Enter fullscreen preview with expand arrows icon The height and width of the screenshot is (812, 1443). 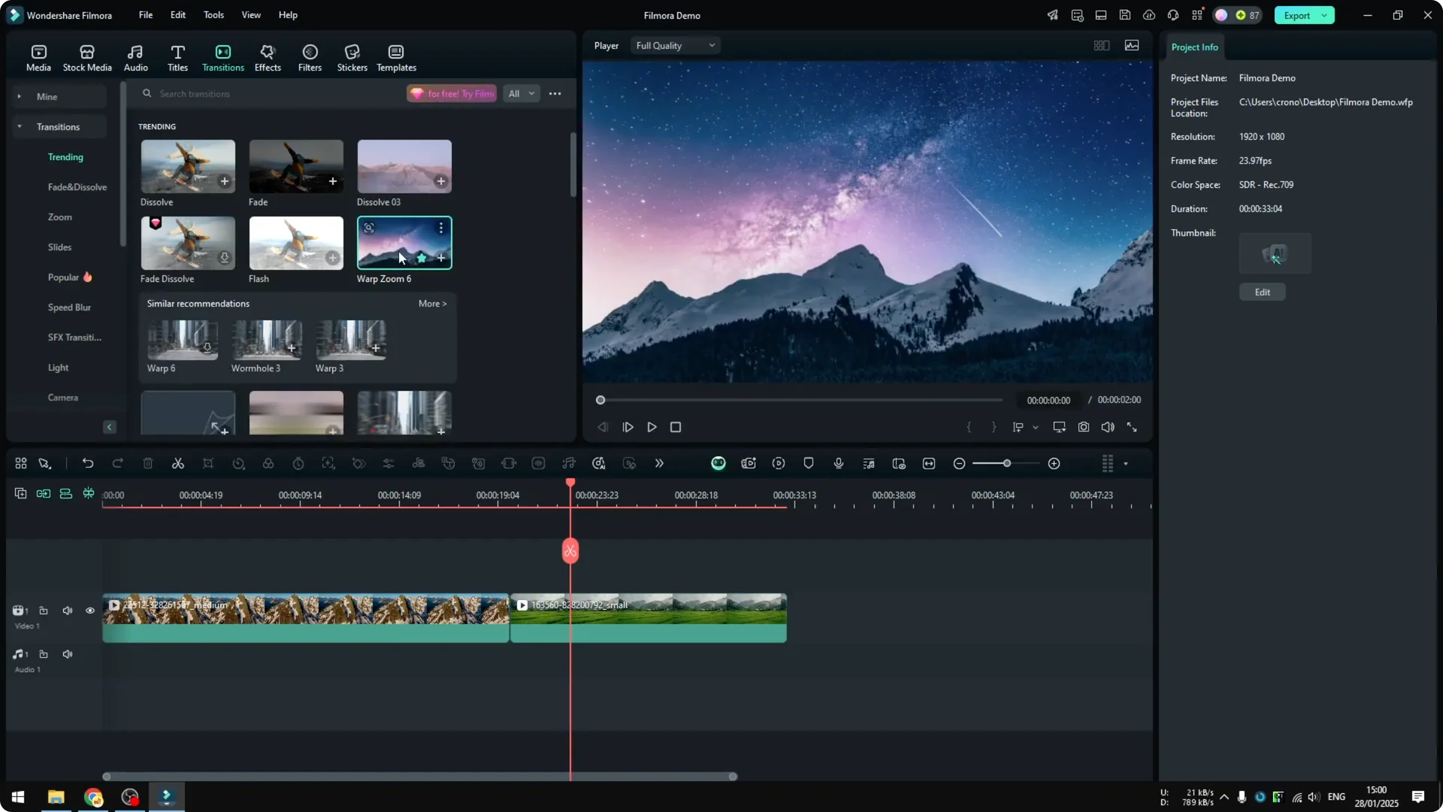[1132, 427]
